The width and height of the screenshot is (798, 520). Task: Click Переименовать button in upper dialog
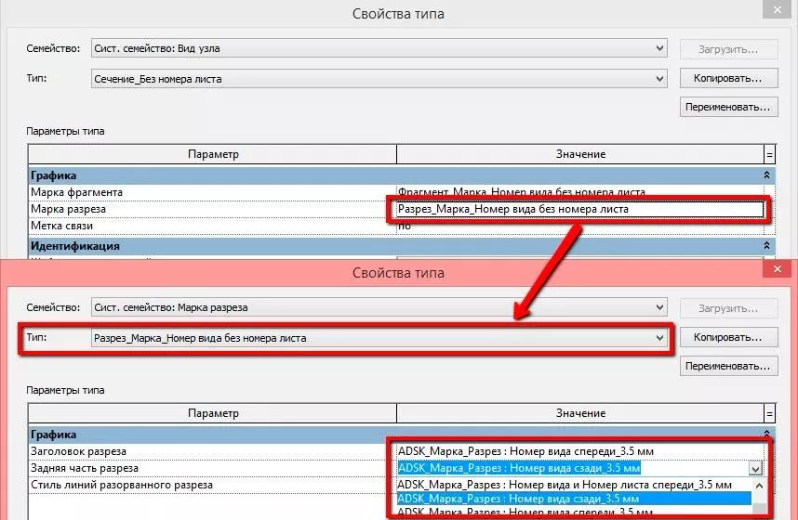click(x=727, y=107)
